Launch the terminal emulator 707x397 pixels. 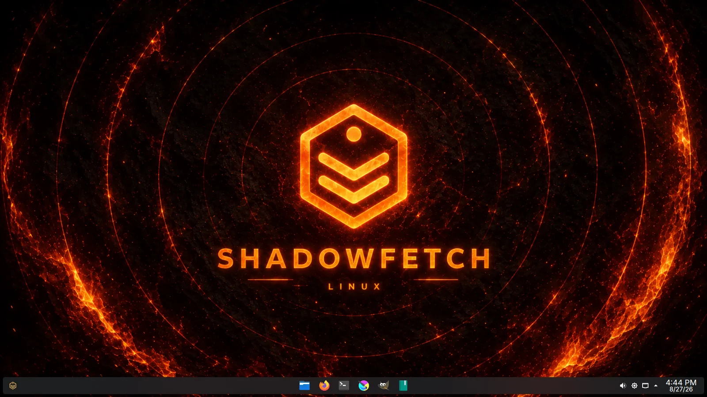point(344,386)
